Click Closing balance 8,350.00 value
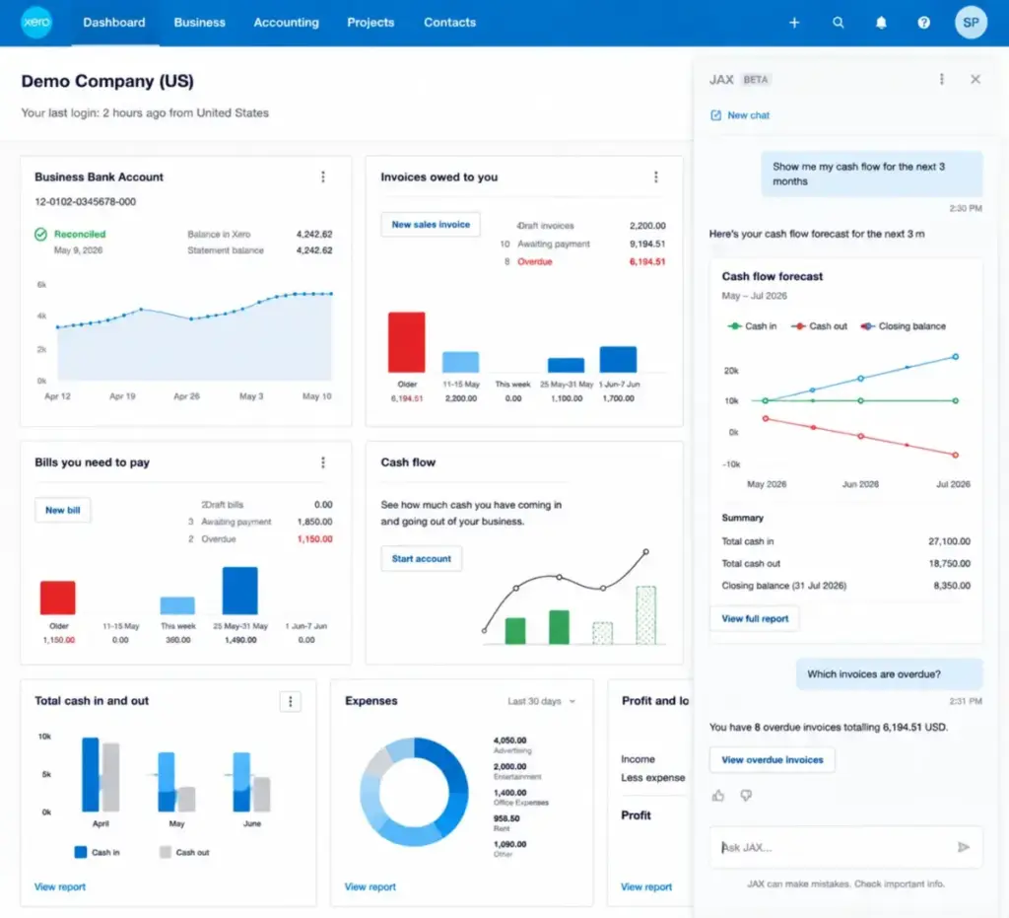This screenshot has height=918, width=1009. tap(952, 586)
